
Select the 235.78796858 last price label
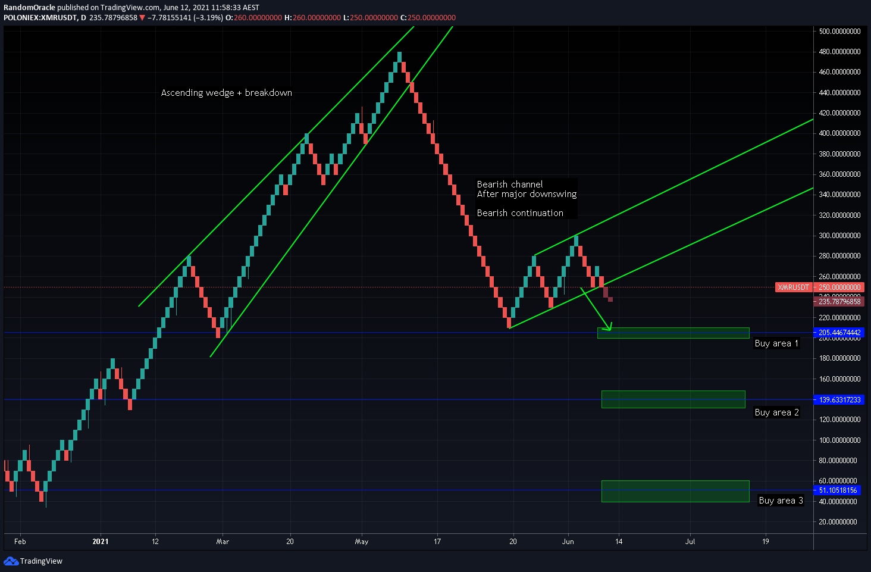(x=839, y=302)
